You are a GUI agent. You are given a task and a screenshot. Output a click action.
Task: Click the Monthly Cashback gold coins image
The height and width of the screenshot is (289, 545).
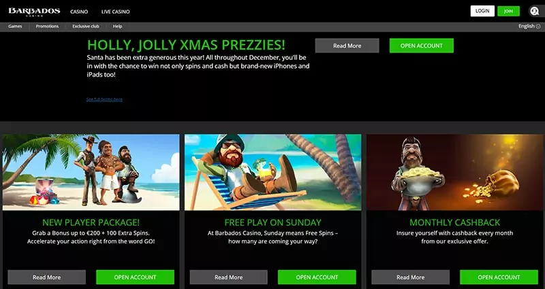tap(454, 172)
